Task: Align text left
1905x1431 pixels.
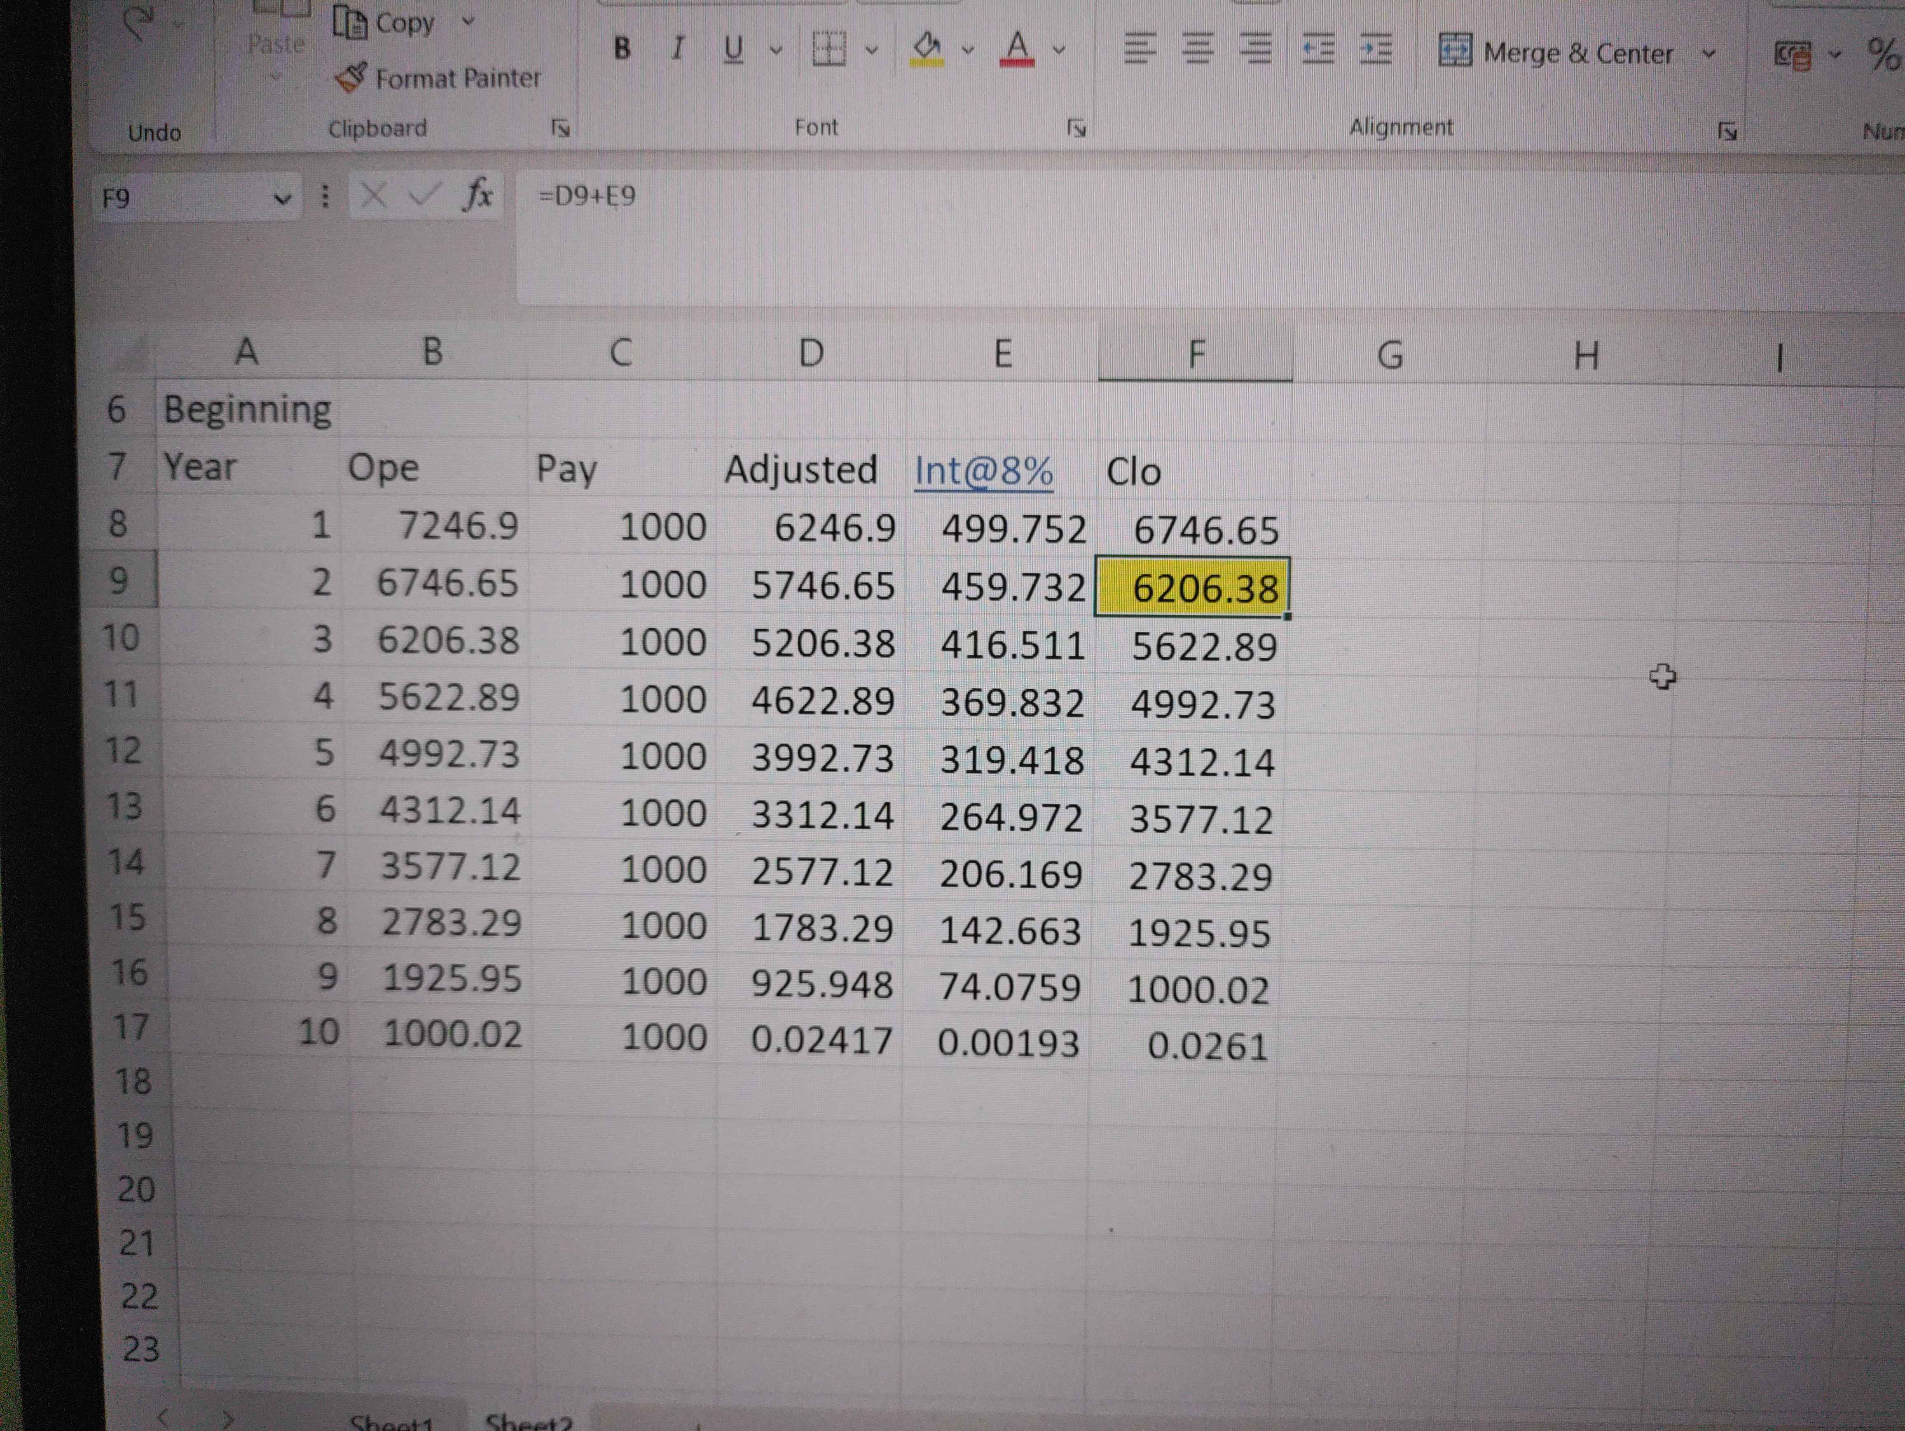Action: 1140,49
